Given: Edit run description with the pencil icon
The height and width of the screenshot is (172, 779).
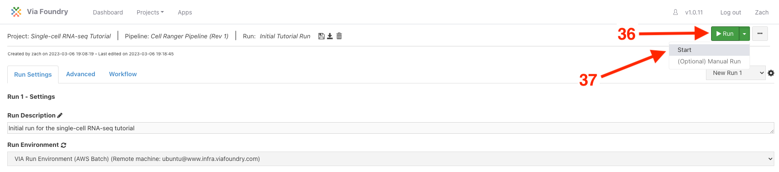Looking at the screenshot, I should point(60,115).
